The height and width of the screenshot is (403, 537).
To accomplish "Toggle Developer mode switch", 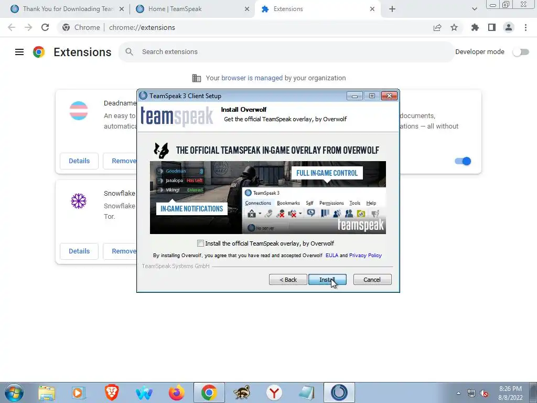I will pos(521,52).
